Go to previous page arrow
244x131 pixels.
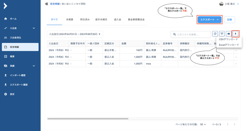click(228, 124)
